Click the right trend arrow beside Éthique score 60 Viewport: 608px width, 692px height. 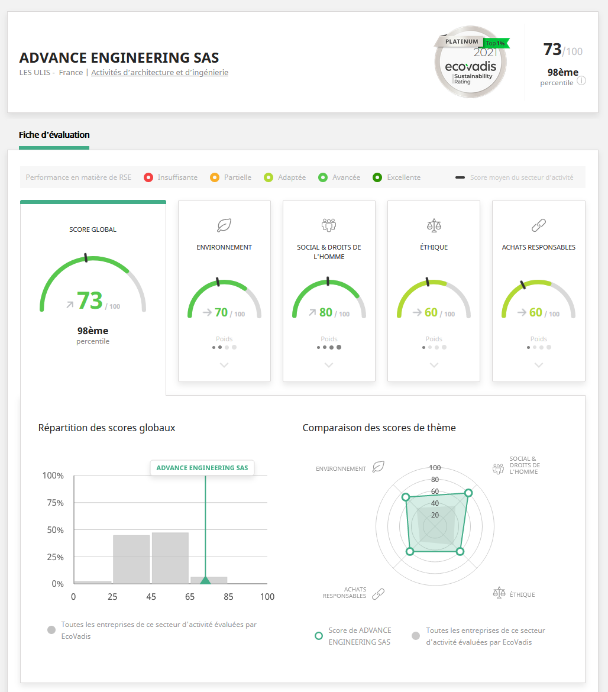pyautogui.click(x=417, y=312)
